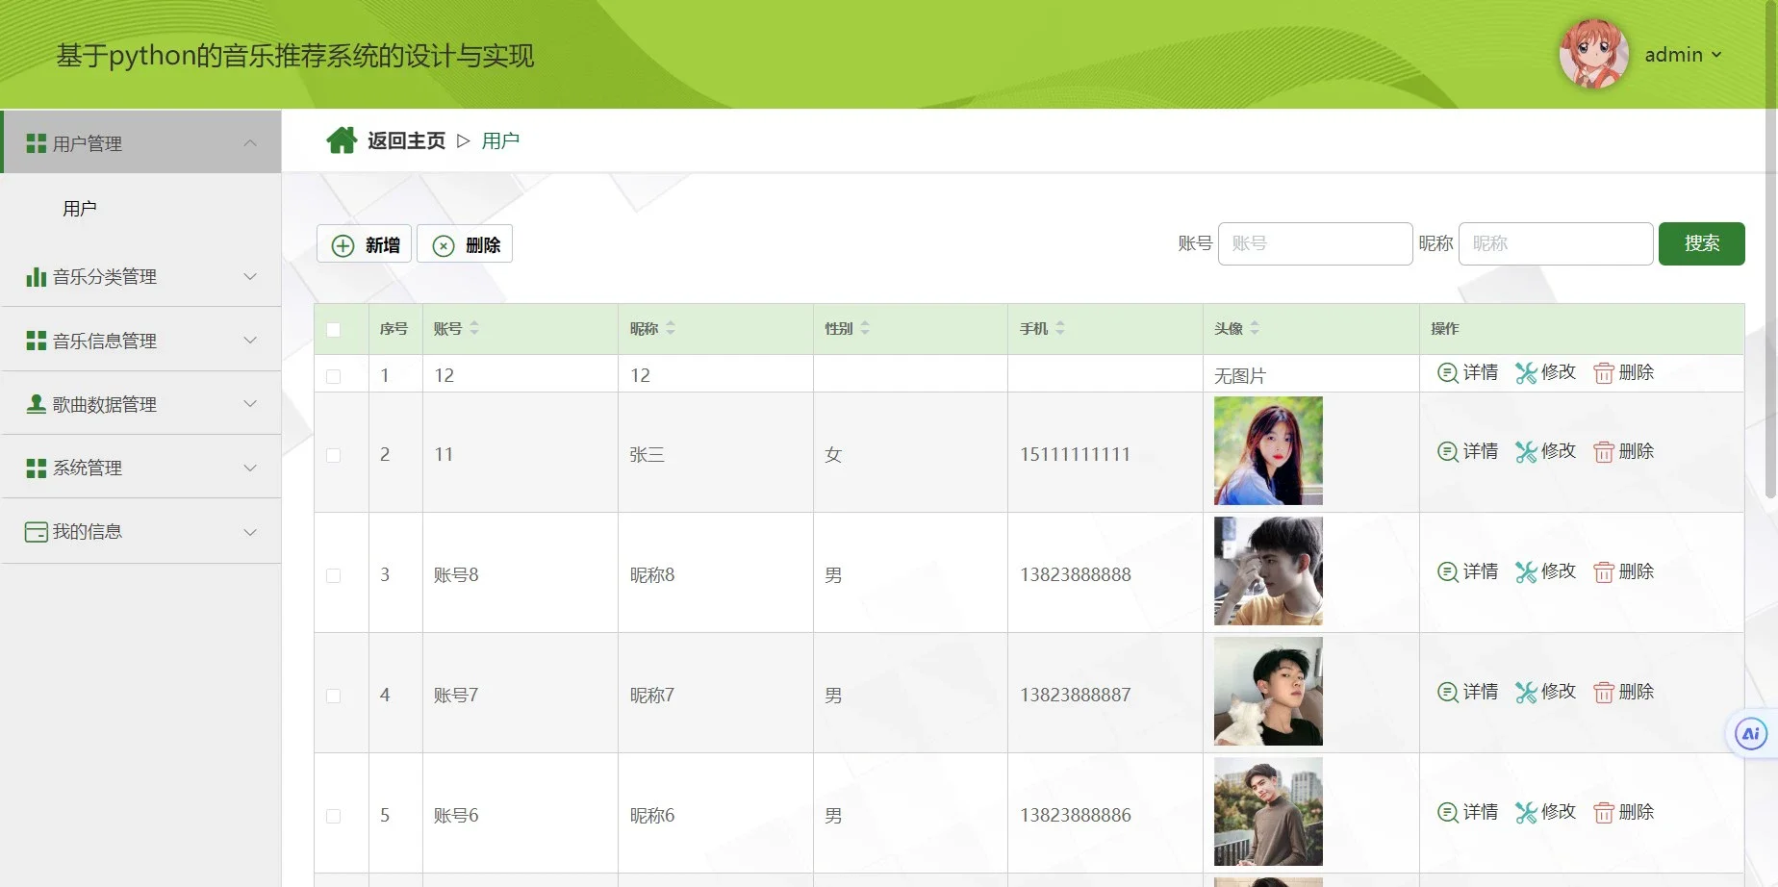Screen dimensions: 1778x887
Task: Open the floating AI assistant icon
Action: pos(1750,734)
